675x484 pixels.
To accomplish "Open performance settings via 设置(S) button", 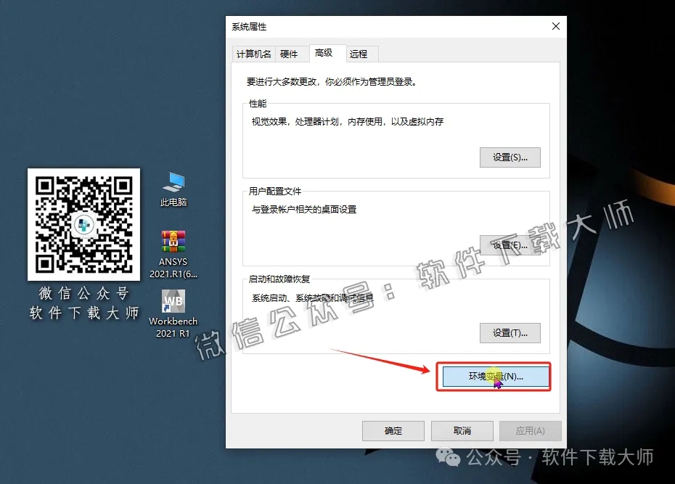I will [510, 157].
